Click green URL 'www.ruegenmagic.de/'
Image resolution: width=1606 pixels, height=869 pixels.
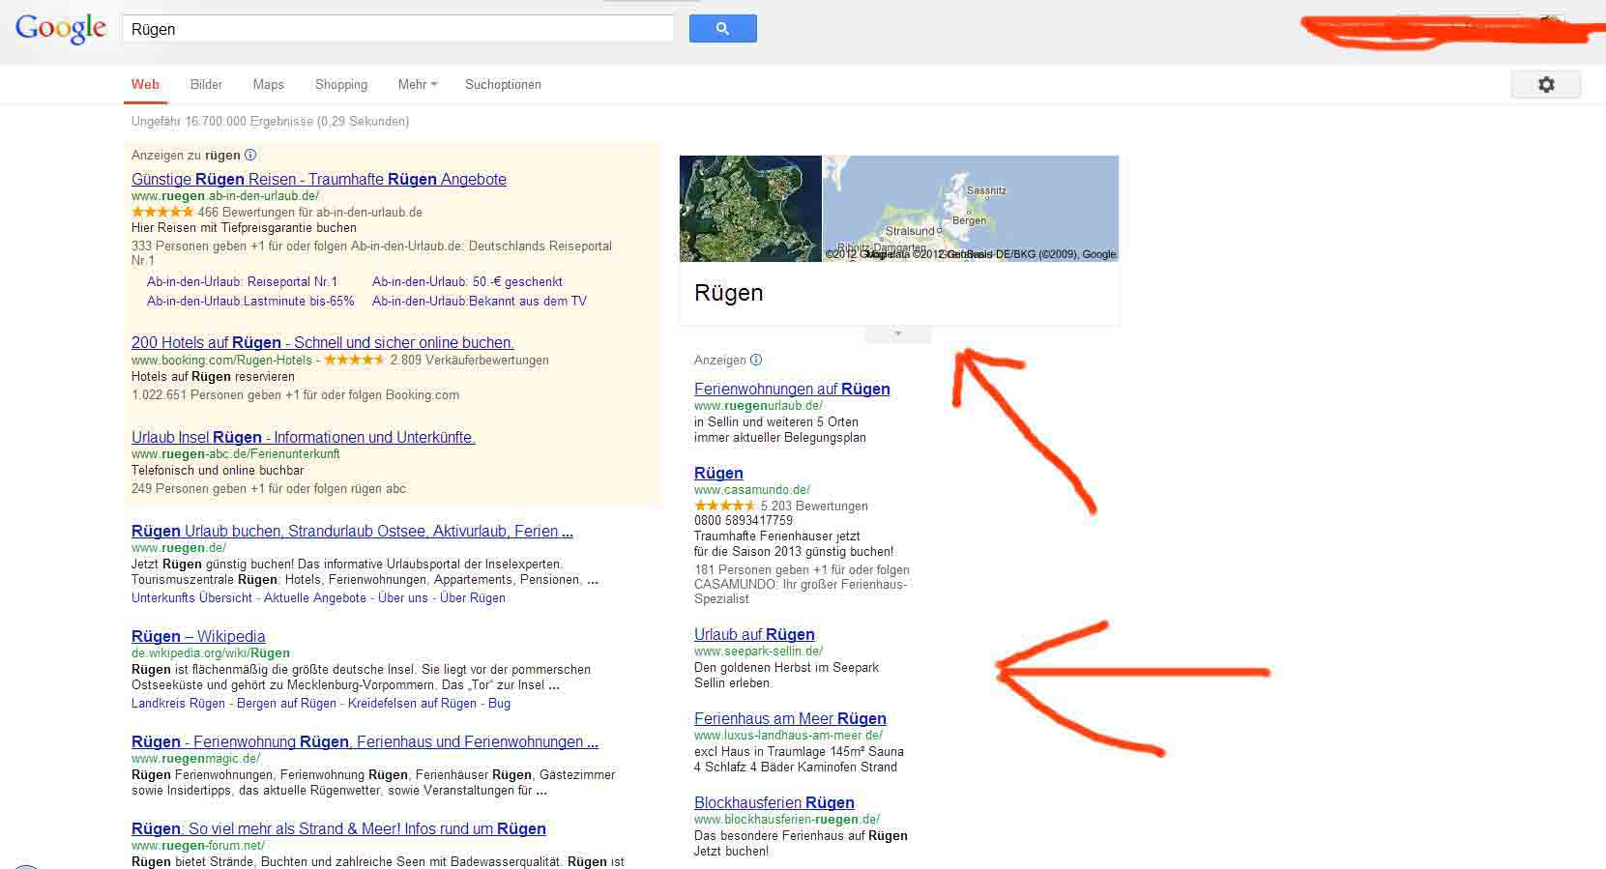[x=196, y=759]
